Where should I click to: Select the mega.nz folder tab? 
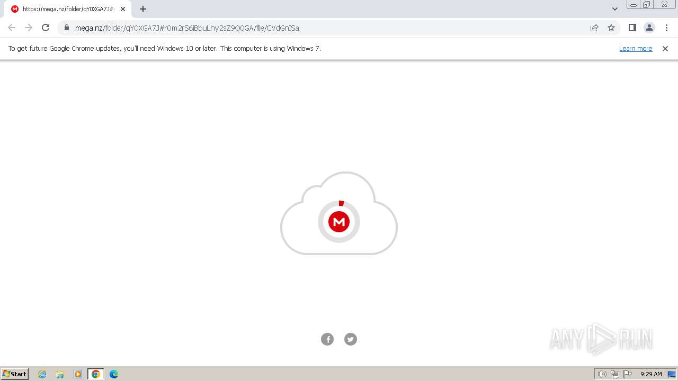click(x=68, y=9)
